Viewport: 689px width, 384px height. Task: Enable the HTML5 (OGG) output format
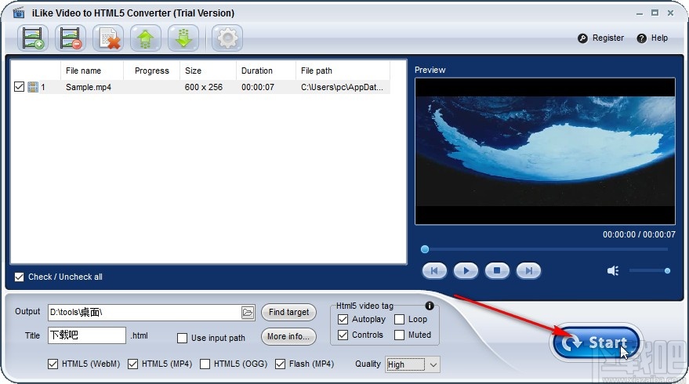point(205,364)
